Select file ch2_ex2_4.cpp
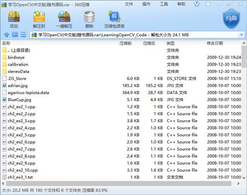Image resolution: width=247 pixels, height=195 pixels. pos(21,128)
